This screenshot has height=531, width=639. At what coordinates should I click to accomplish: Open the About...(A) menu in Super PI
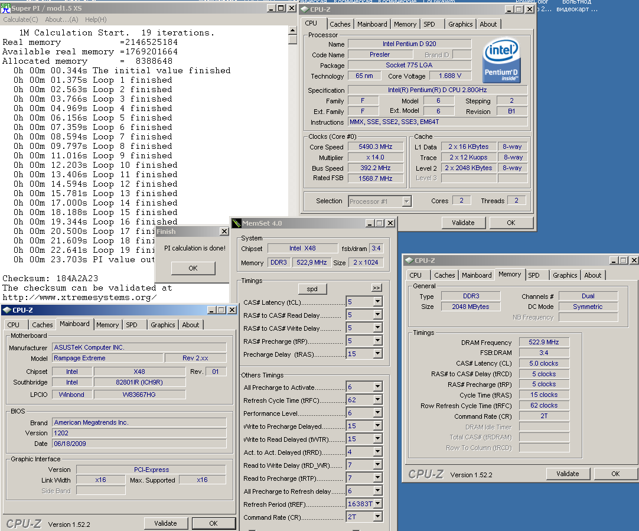click(61, 19)
